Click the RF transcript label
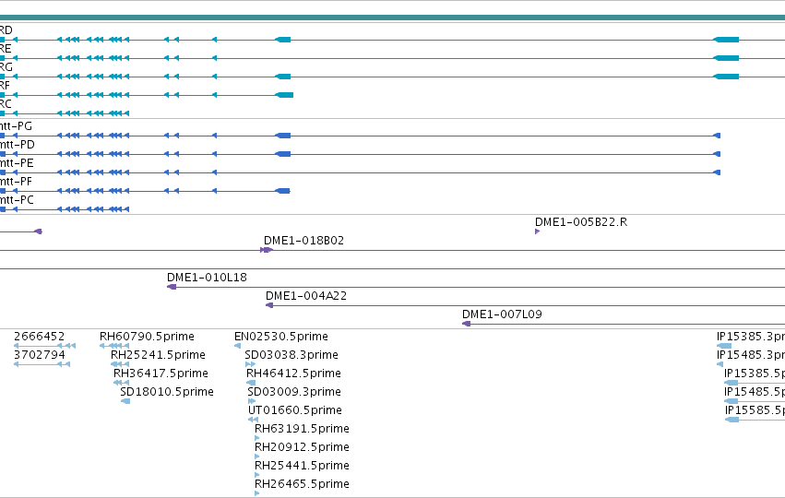This screenshot has height=498, width=785. [x=5, y=86]
